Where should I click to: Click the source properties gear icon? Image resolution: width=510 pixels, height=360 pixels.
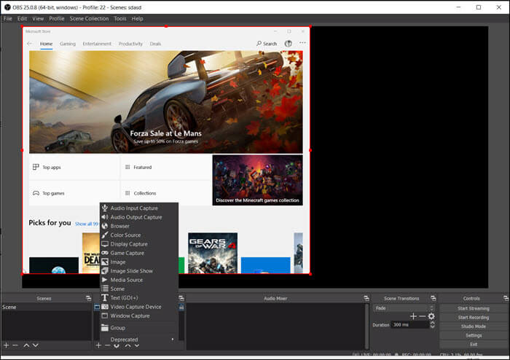(x=117, y=345)
